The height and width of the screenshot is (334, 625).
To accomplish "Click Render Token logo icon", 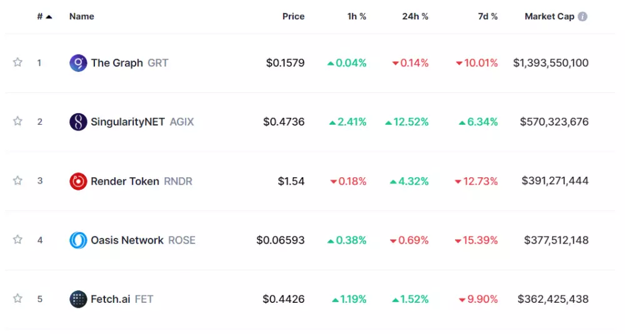I will pyautogui.click(x=78, y=181).
